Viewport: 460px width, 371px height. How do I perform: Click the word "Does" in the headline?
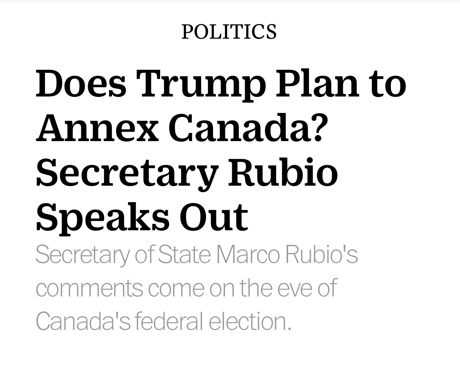click(x=81, y=84)
